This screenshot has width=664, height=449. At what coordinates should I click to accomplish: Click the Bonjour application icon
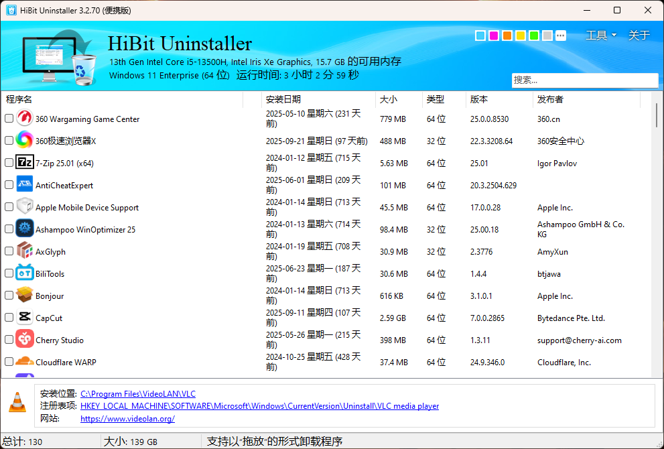(x=24, y=295)
